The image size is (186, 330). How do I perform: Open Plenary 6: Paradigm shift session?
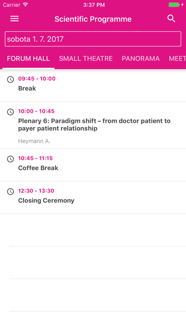(x=93, y=125)
